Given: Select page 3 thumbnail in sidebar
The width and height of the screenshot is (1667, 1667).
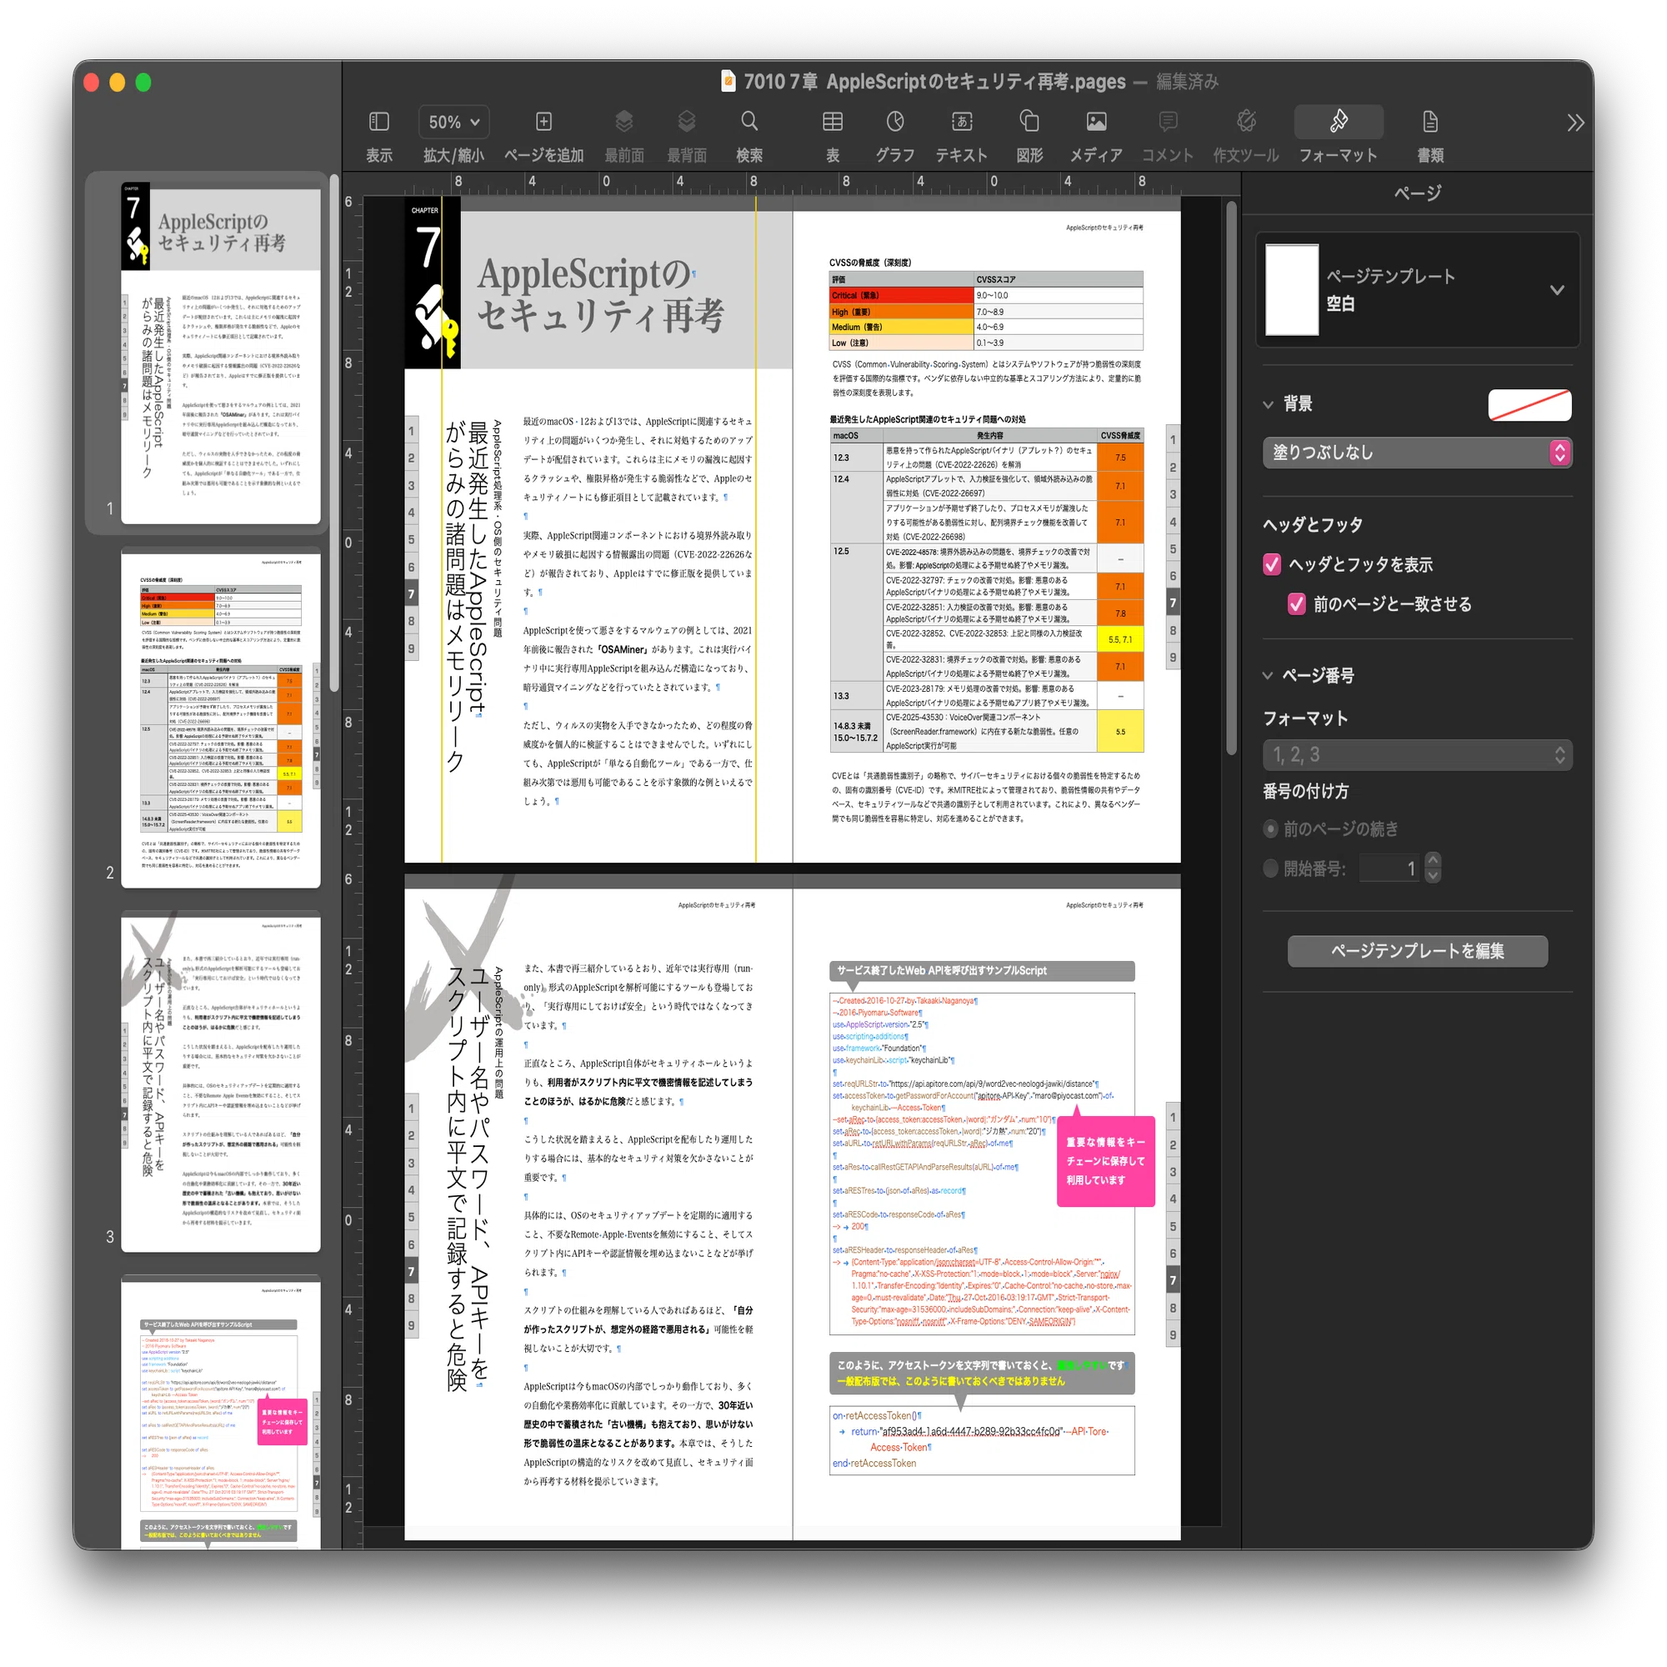Looking at the screenshot, I should click(x=221, y=1082).
